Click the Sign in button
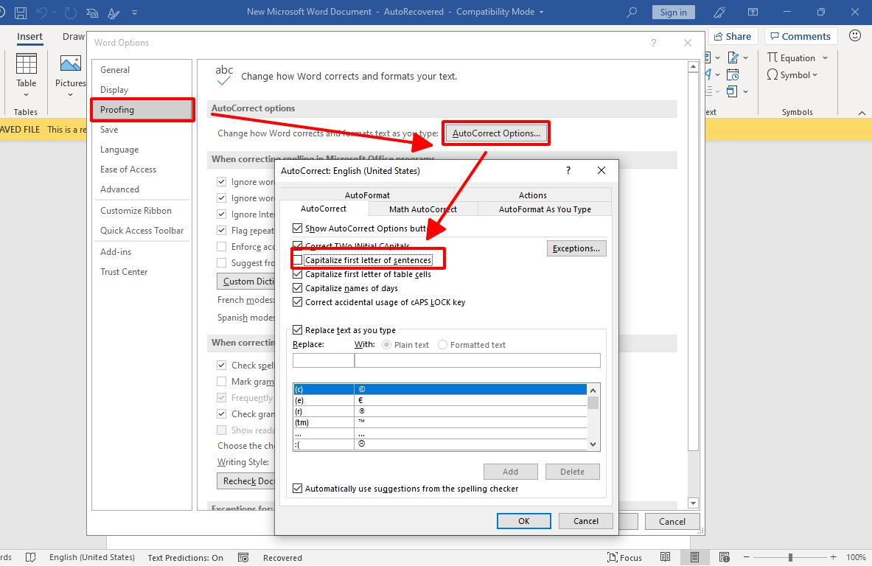The height and width of the screenshot is (566, 872). pyautogui.click(x=673, y=13)
